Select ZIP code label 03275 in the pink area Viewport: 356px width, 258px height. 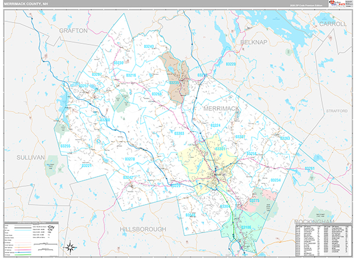[x=255, y=200]
